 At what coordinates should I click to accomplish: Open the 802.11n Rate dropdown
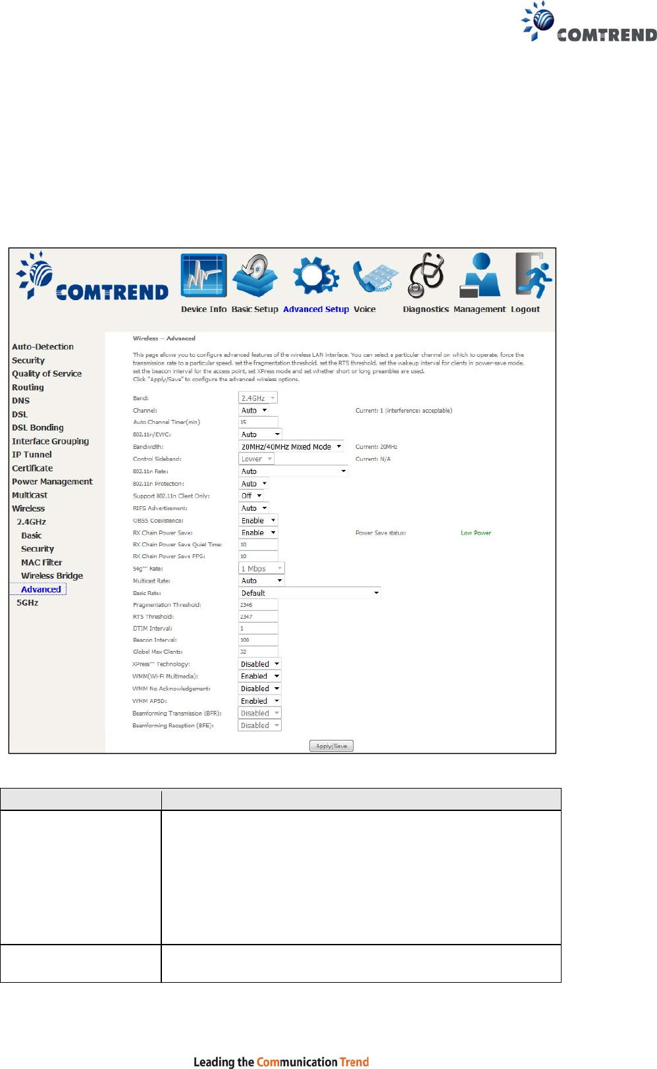293,471
